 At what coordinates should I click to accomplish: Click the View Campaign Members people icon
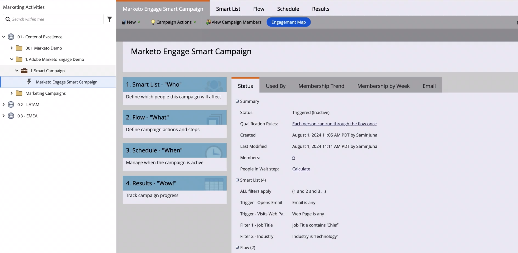pyautogui.click(x=208, y=22)
